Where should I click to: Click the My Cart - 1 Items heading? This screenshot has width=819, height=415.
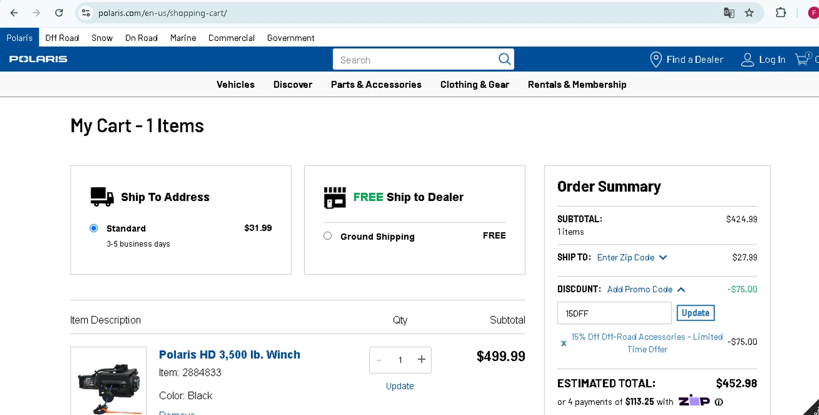[137, 126]
